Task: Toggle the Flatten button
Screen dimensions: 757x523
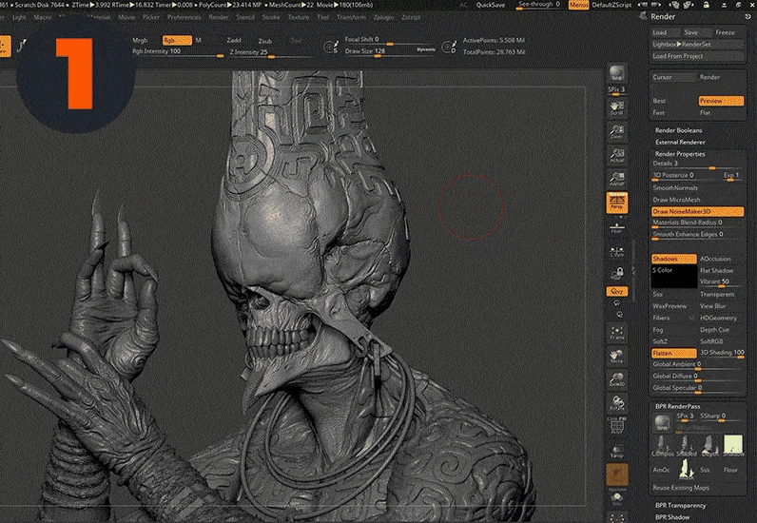Action: [674, 353]
